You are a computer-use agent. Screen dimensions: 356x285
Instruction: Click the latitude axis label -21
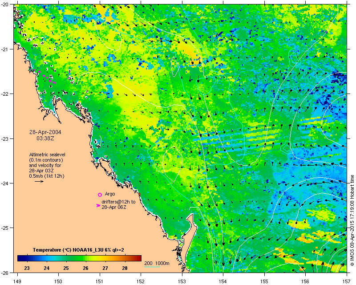click(x=6, y=49)
